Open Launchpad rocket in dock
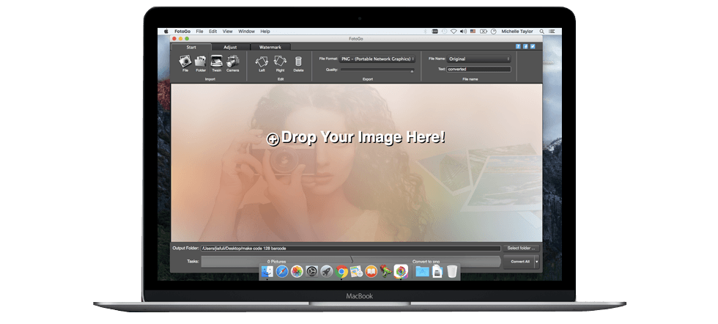This screenshot has height=324, width=718. [327, 272]
